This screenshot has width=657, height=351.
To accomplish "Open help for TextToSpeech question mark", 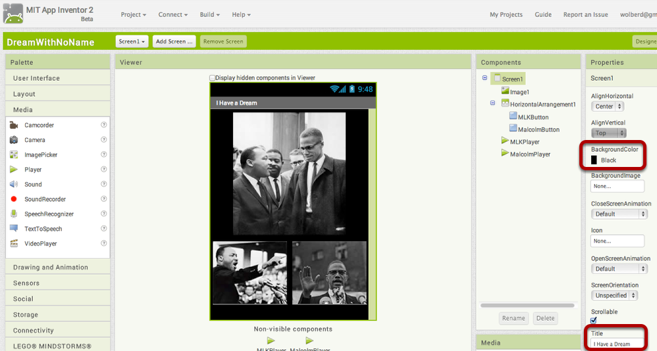I will [x=103, y=228].
